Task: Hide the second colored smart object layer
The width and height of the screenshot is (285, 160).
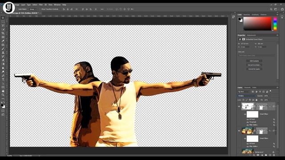Action: pos(239,131)
